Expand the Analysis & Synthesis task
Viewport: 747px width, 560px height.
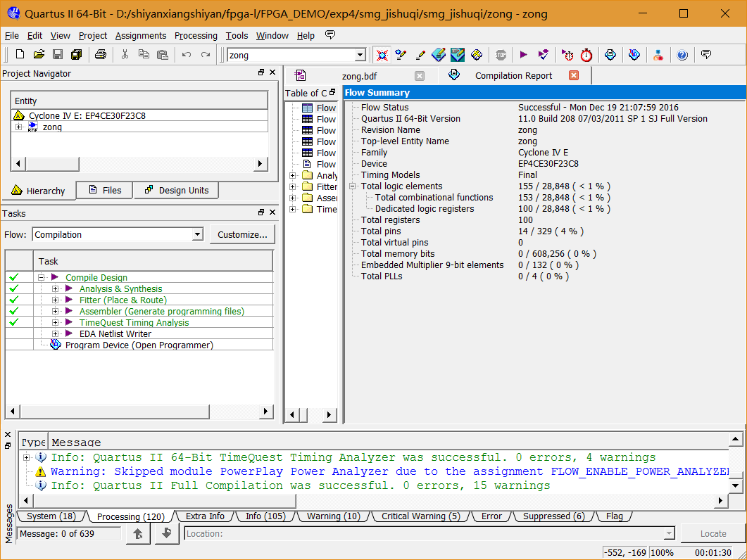pyautogui.click(x=55, y=288)
